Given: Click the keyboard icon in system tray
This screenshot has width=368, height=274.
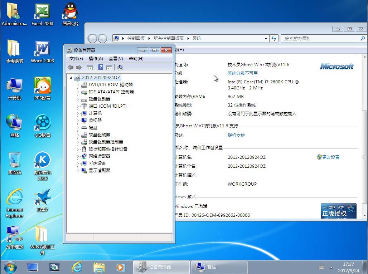Looking at the screenshot, I should pos(321,267).
